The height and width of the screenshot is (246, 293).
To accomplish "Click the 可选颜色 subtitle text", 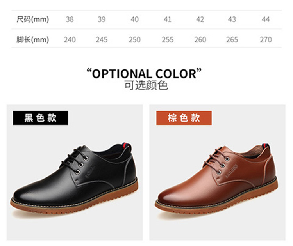I will click(x=146, y=85).
